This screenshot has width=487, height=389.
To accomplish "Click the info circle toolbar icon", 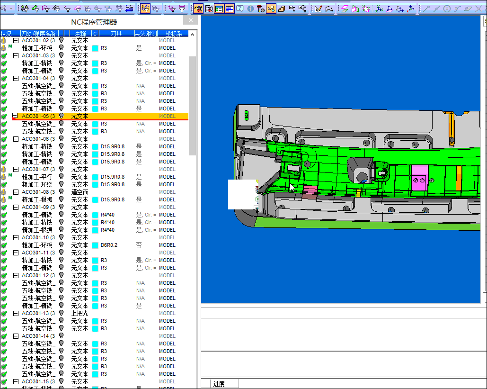I will click(x=250, y=9).
